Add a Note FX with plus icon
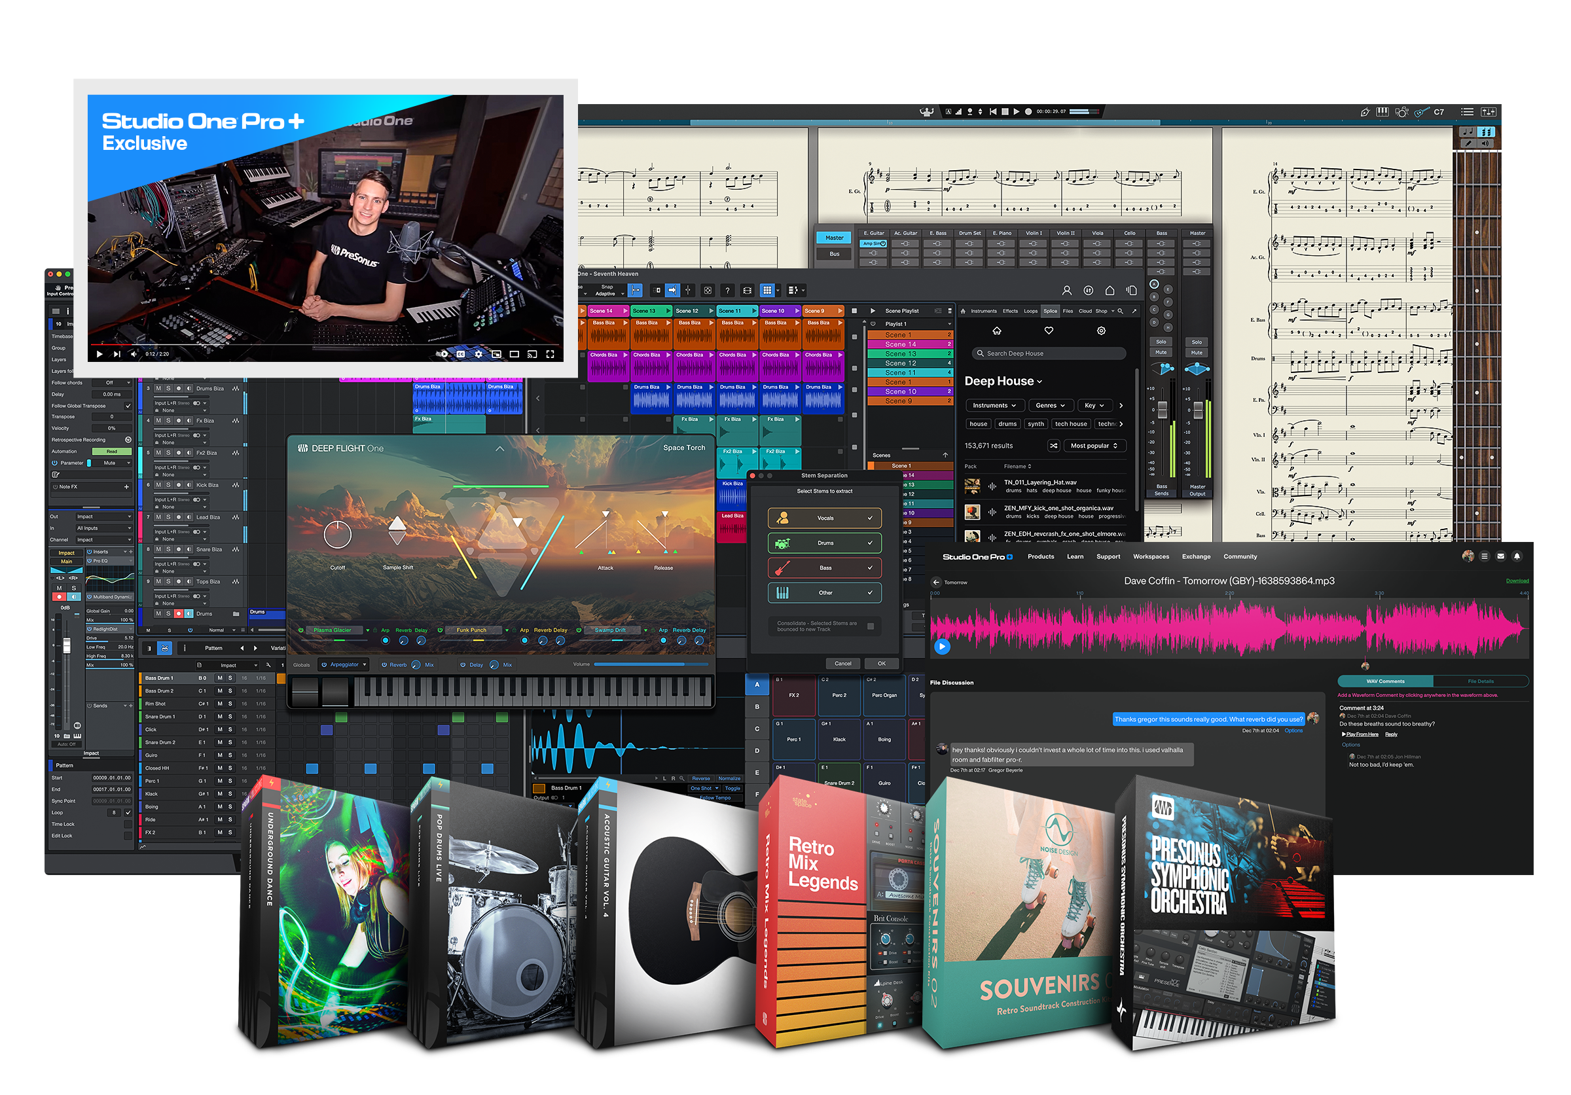Viewport: 1571px width, 1095px height. (126, 487)
